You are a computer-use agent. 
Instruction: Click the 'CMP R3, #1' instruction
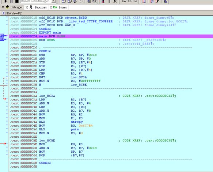point(61,73)
